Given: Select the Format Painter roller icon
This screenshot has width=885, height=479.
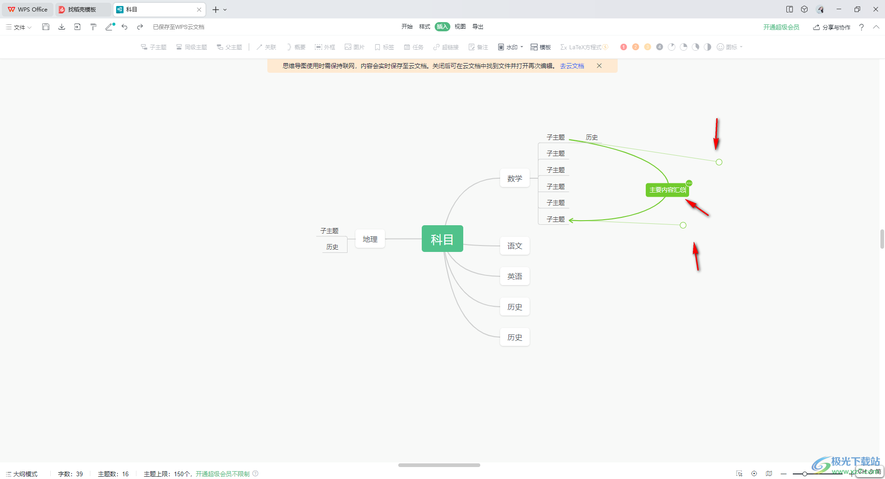Looking at the screenshot, I should [94, 27].
